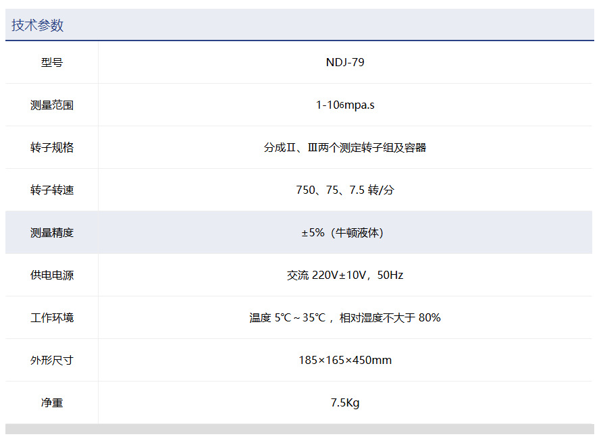Select the 交流 220V±10V,50Hz value
This screenshot has width=601, height=445.
pyautogui.click(x=345, y=276)
